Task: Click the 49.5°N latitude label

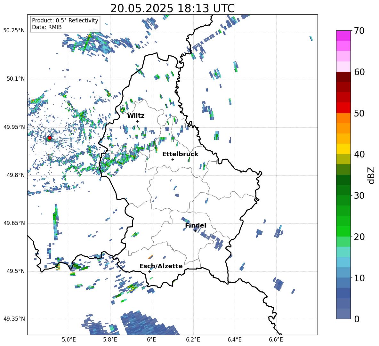Action: click(x=16, y=271)
